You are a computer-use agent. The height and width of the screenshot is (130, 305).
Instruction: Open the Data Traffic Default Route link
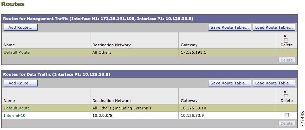pos(17,108)
